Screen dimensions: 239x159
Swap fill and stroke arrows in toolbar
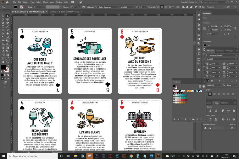tap(8, 66)
